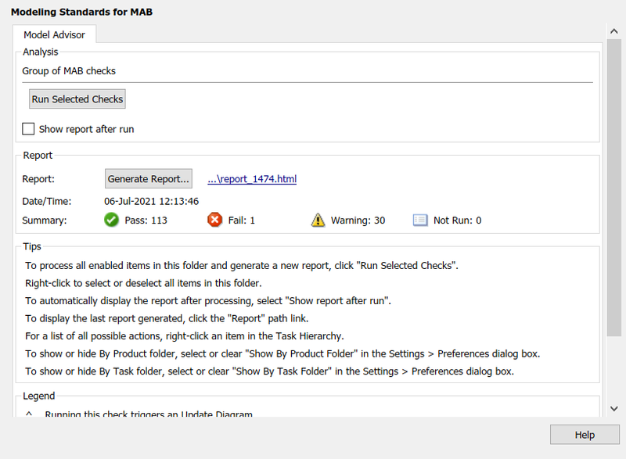Viewport: 626px width, 459px height.
Task: Click the Fail: 1 count text
Action: coord(242,221)
